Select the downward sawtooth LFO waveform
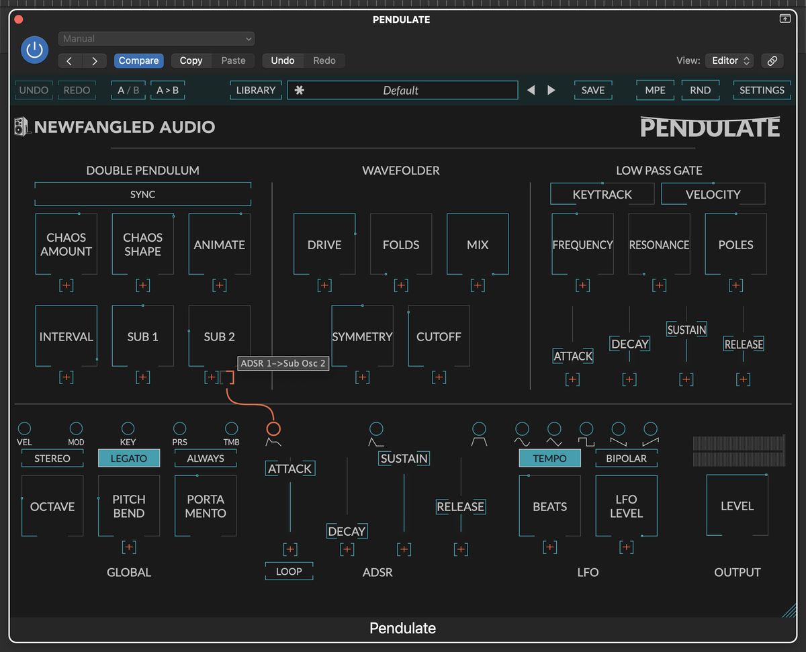This screenshot has width=806, height=652. click(x=618, y=433)
